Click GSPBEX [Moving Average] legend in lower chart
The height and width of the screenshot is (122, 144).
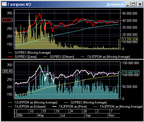[89, 102]
